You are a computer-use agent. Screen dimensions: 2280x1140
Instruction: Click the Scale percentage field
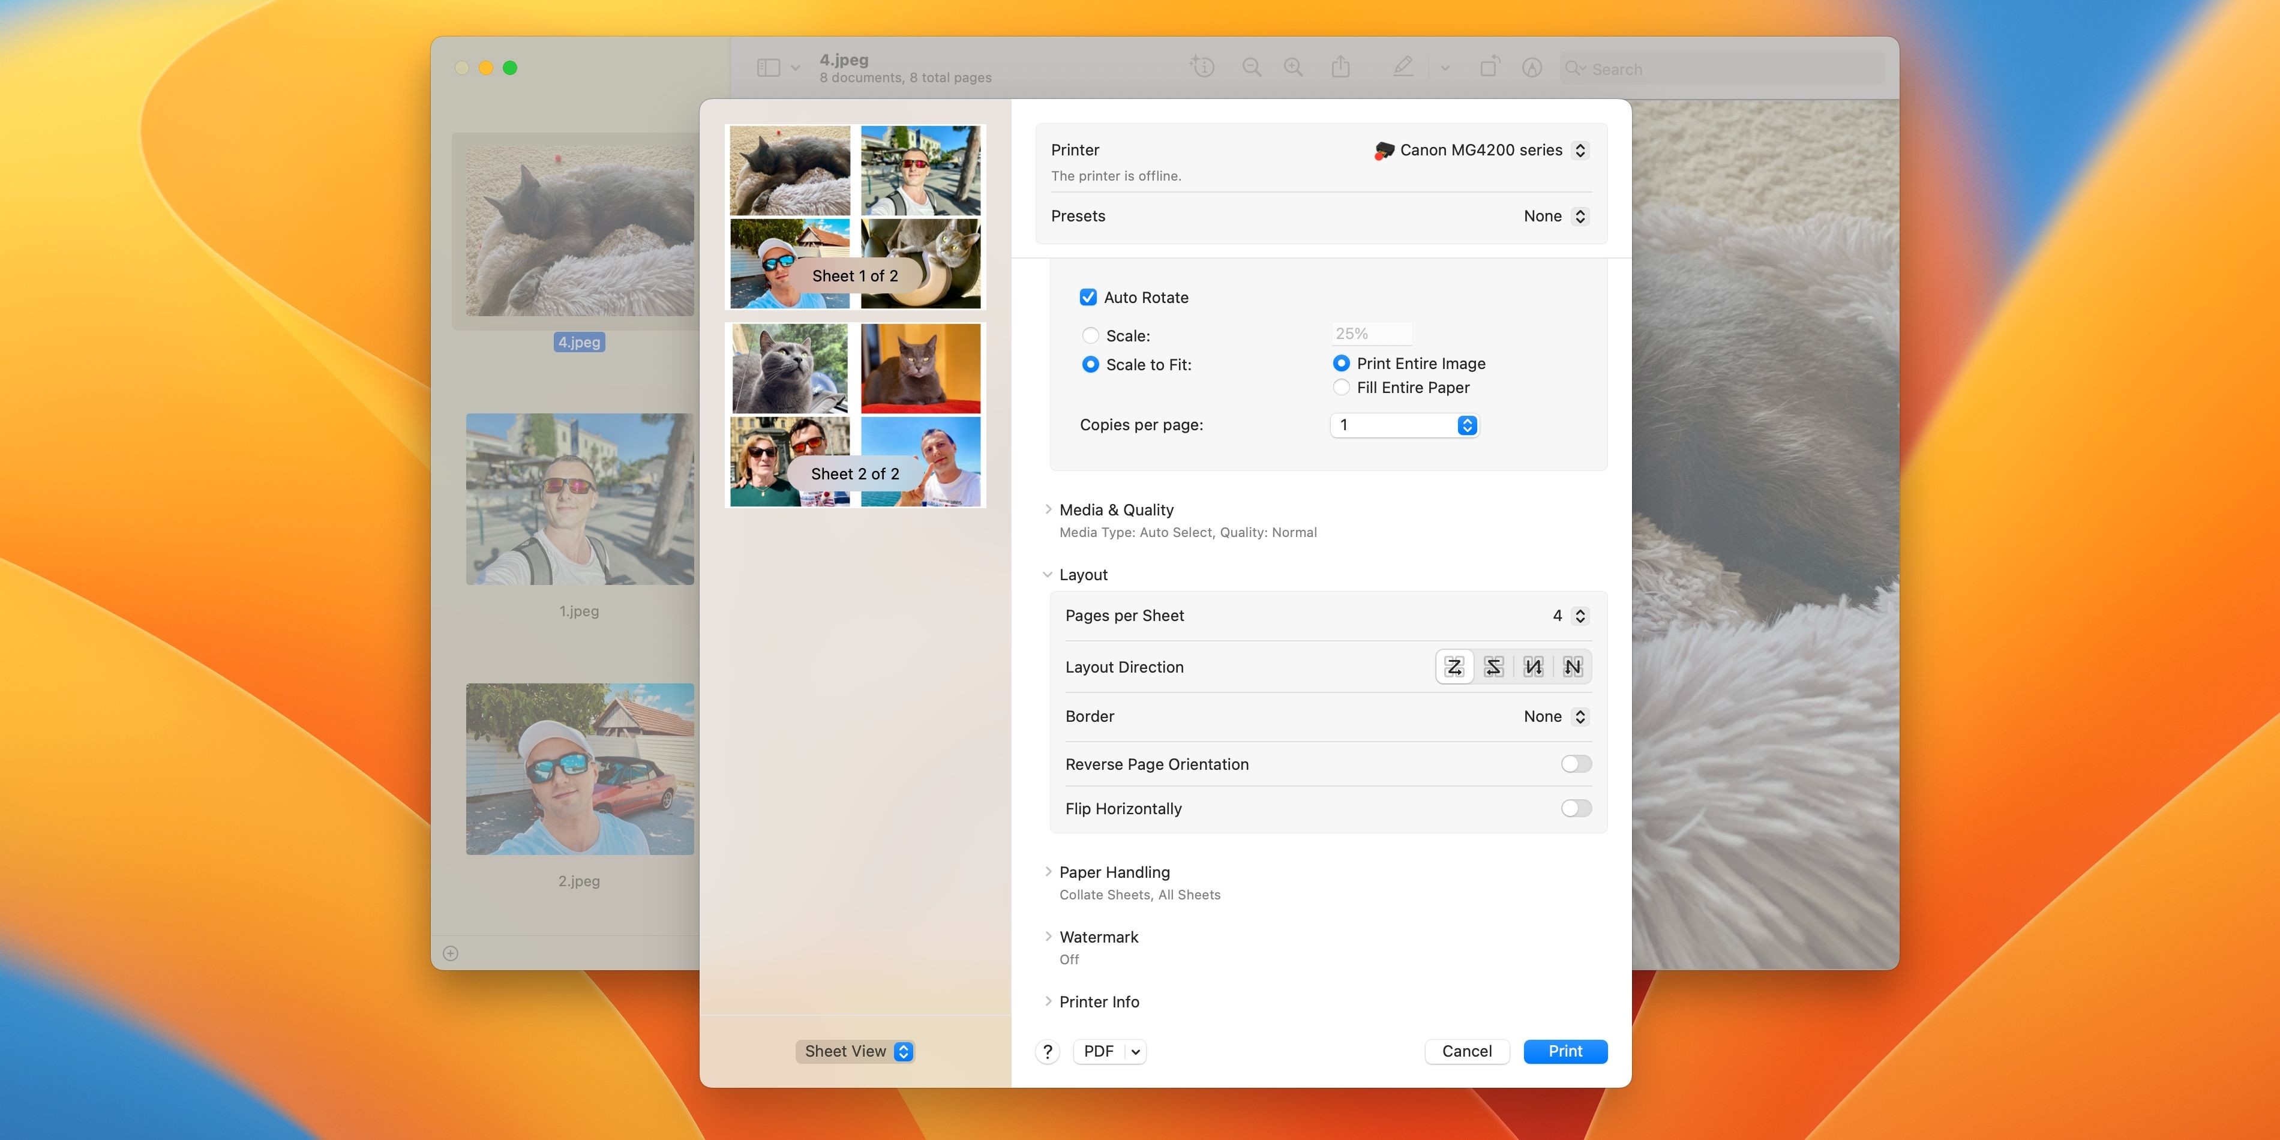[x=1371, y=334]
